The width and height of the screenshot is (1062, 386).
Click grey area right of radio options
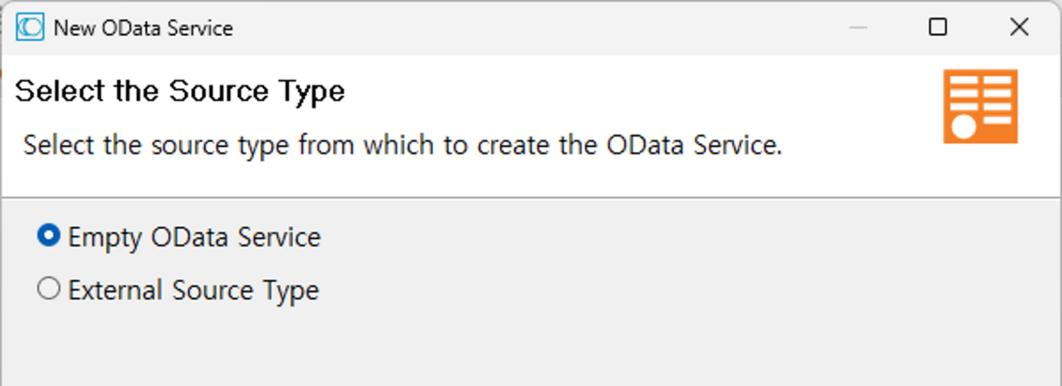(664, 265)
